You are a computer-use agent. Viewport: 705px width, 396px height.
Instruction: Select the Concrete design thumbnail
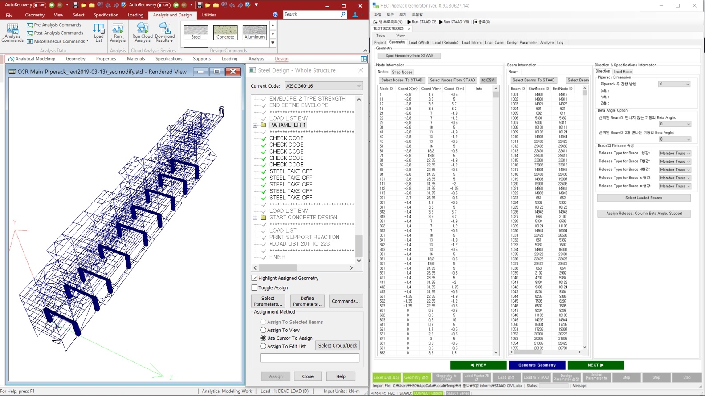click(225, 32)
